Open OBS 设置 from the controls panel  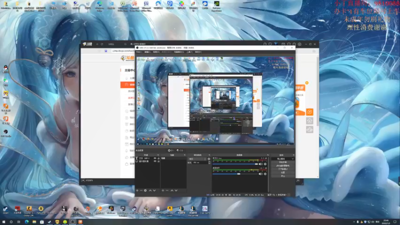tap(282, 172)
